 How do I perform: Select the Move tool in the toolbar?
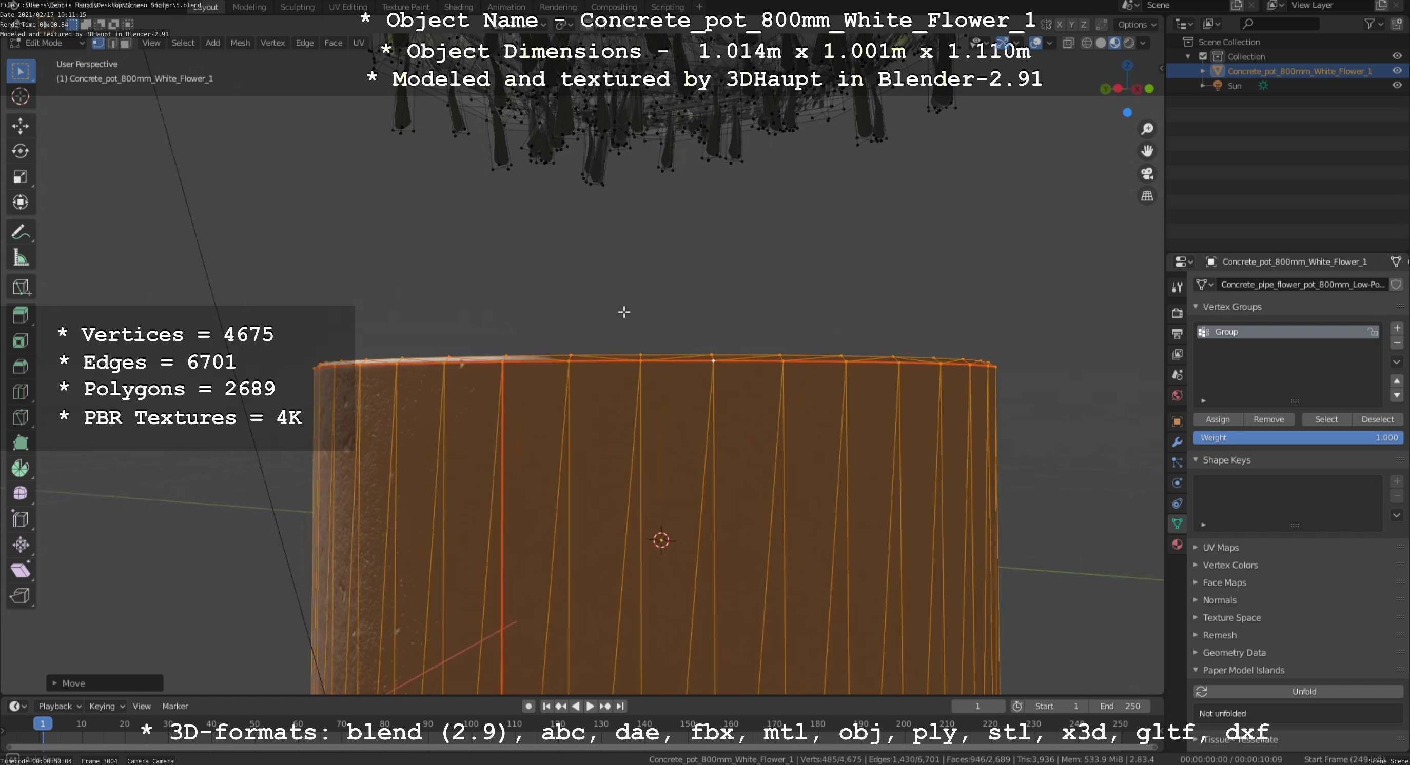20,126
